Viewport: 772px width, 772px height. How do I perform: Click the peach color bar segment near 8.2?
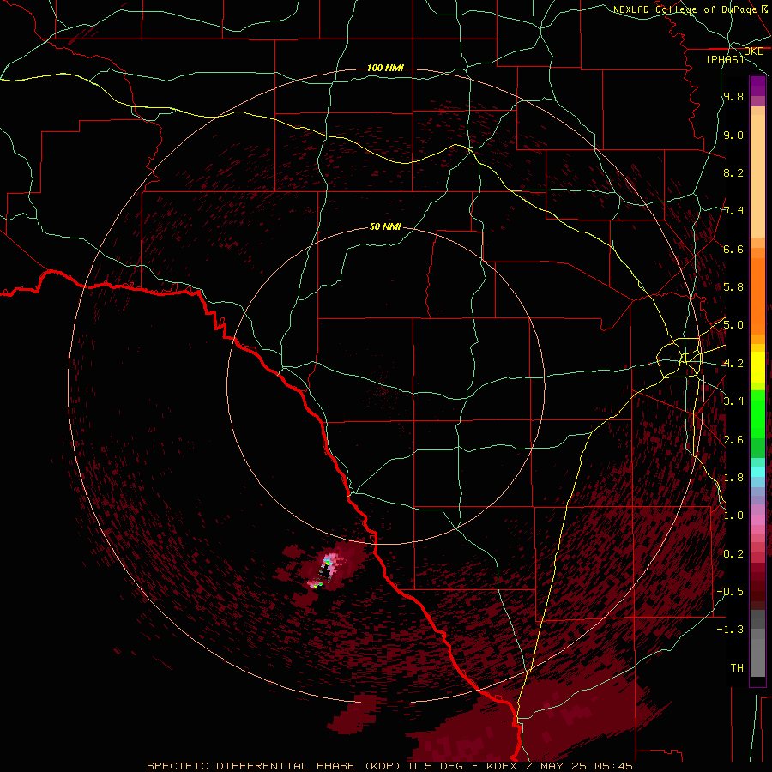[x=757, y=176]
